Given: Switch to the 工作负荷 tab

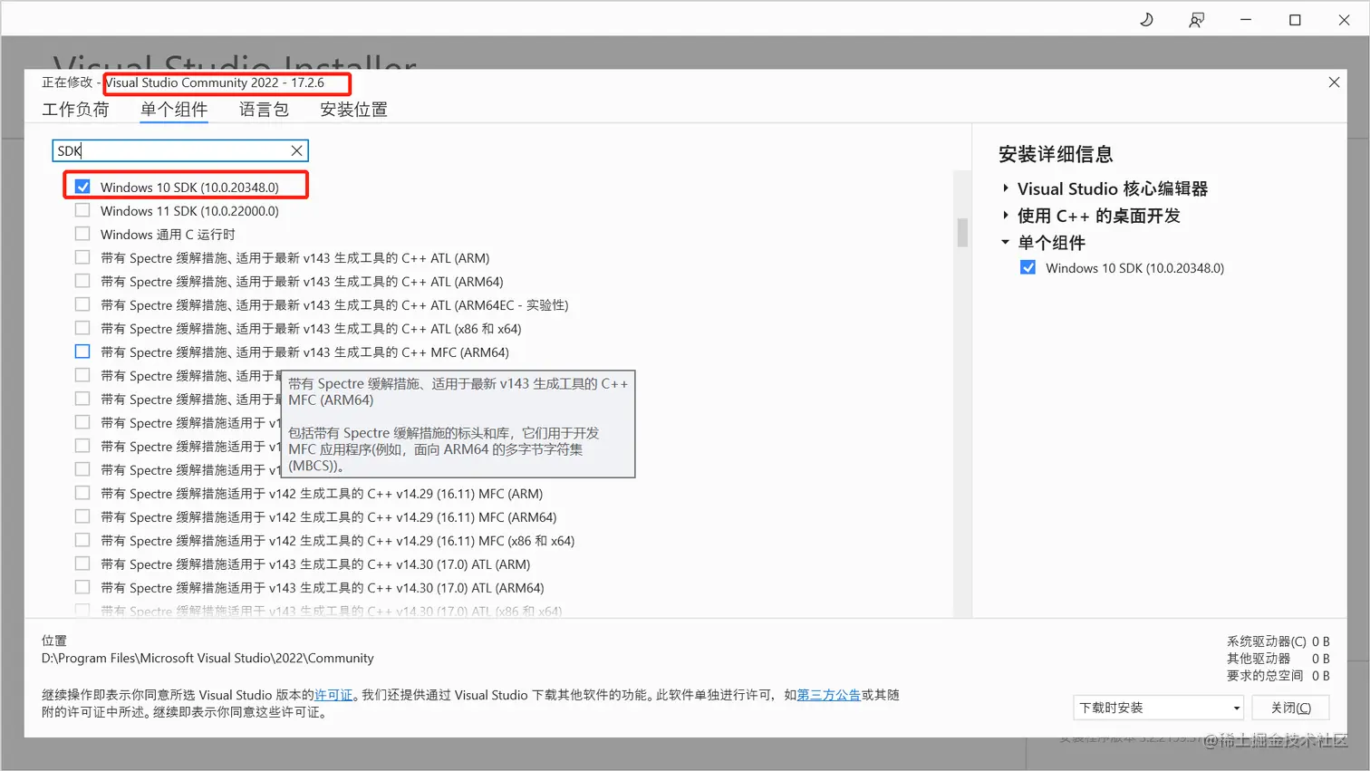Looking at the screenshot, I should point(75,110).
